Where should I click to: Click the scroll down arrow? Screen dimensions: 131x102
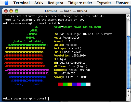[128, 95]
